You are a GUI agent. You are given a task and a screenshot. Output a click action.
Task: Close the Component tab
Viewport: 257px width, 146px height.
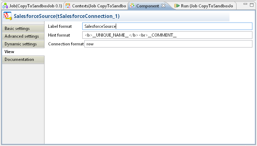[163, 6]
